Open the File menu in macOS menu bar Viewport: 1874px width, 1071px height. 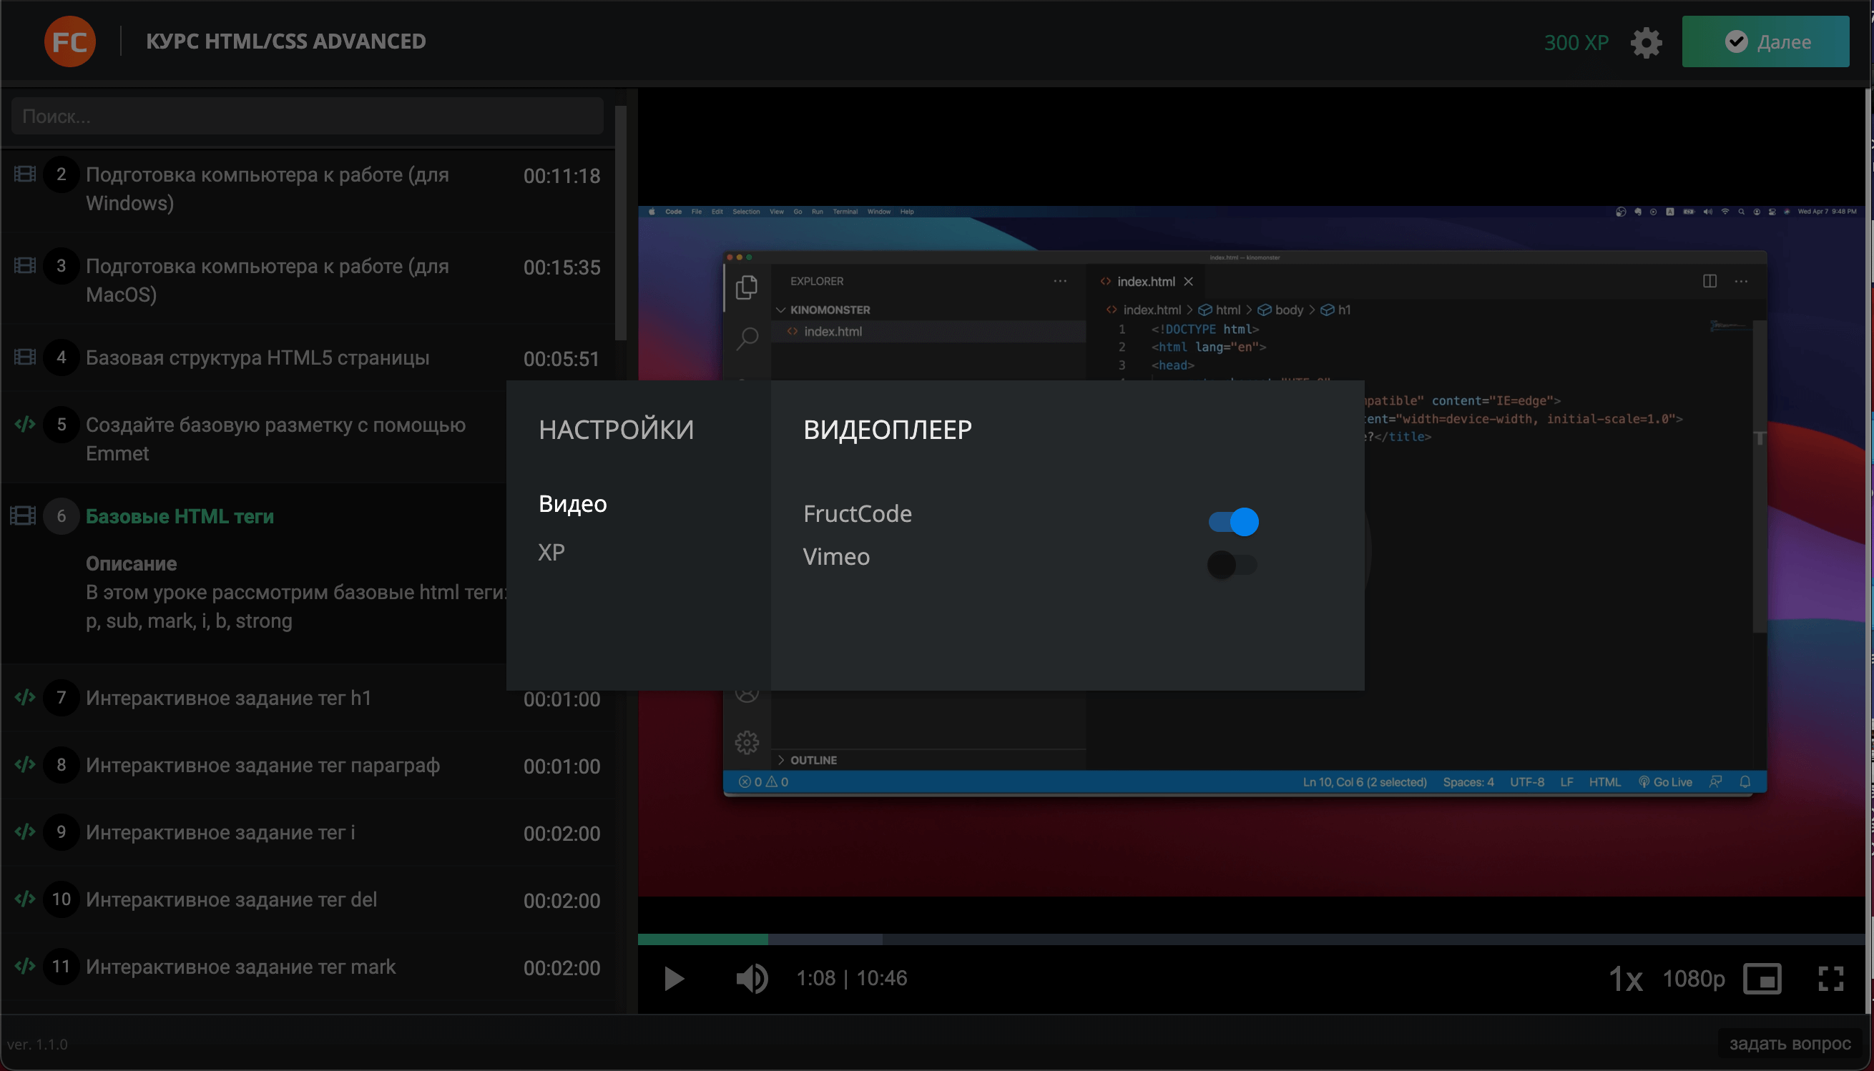(696, 212)
